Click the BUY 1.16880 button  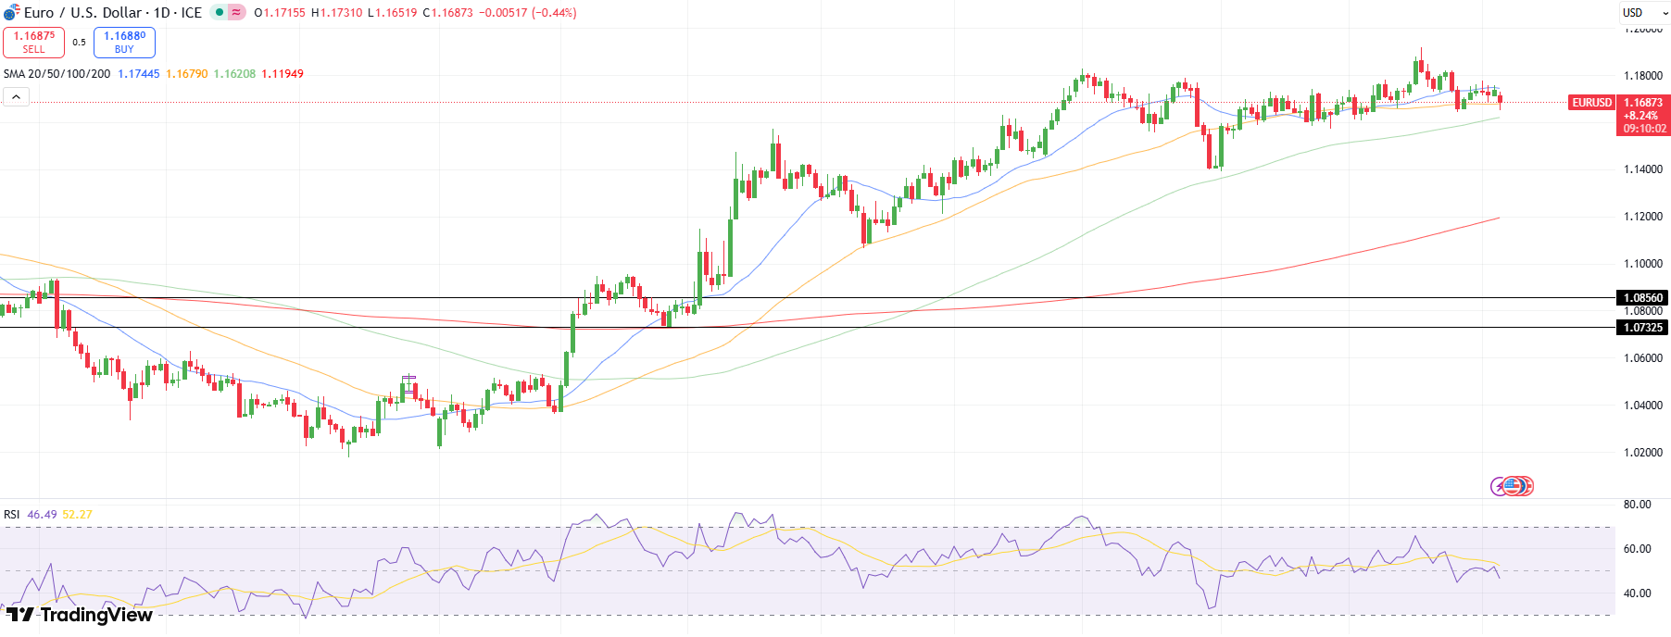click(x=124, y=43)
